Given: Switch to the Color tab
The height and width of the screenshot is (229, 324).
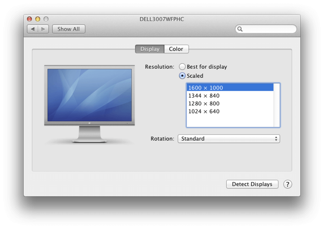Looking at the screenshot, I should (176, 49).
